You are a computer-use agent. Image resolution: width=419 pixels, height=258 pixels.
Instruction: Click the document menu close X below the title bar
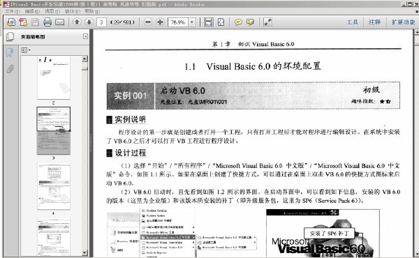416,11
